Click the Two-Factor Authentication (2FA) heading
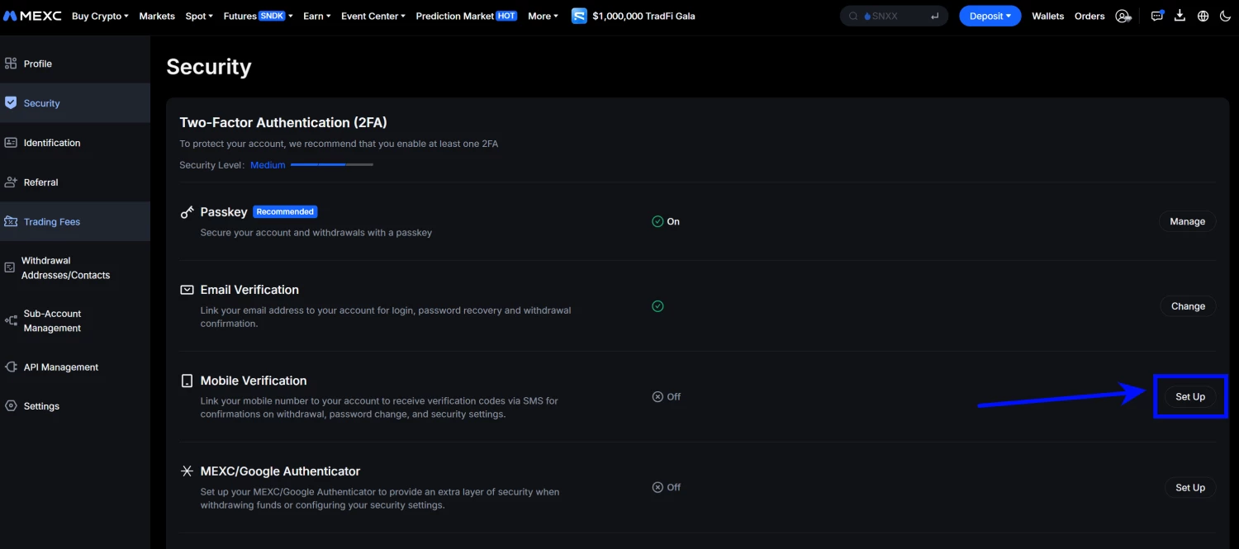 283,122
